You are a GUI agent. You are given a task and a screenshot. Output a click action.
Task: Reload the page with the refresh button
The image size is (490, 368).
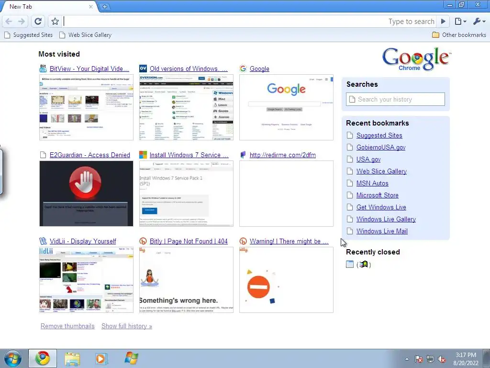tap(38, 21)
